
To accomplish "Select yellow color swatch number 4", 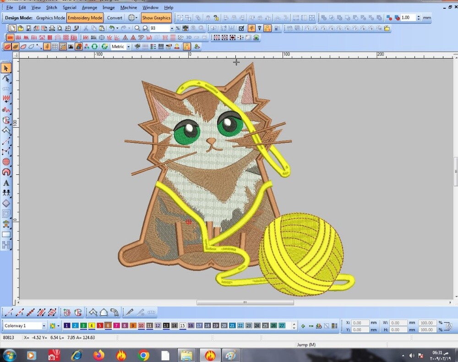I will click(92, 325).
